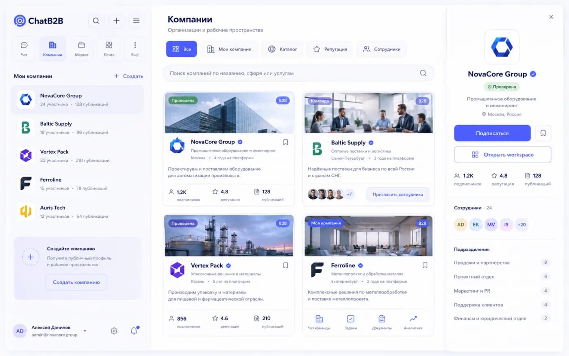The image size is (569, 356).
Task: Click Открыть workspace button
Action: (502, 154)
